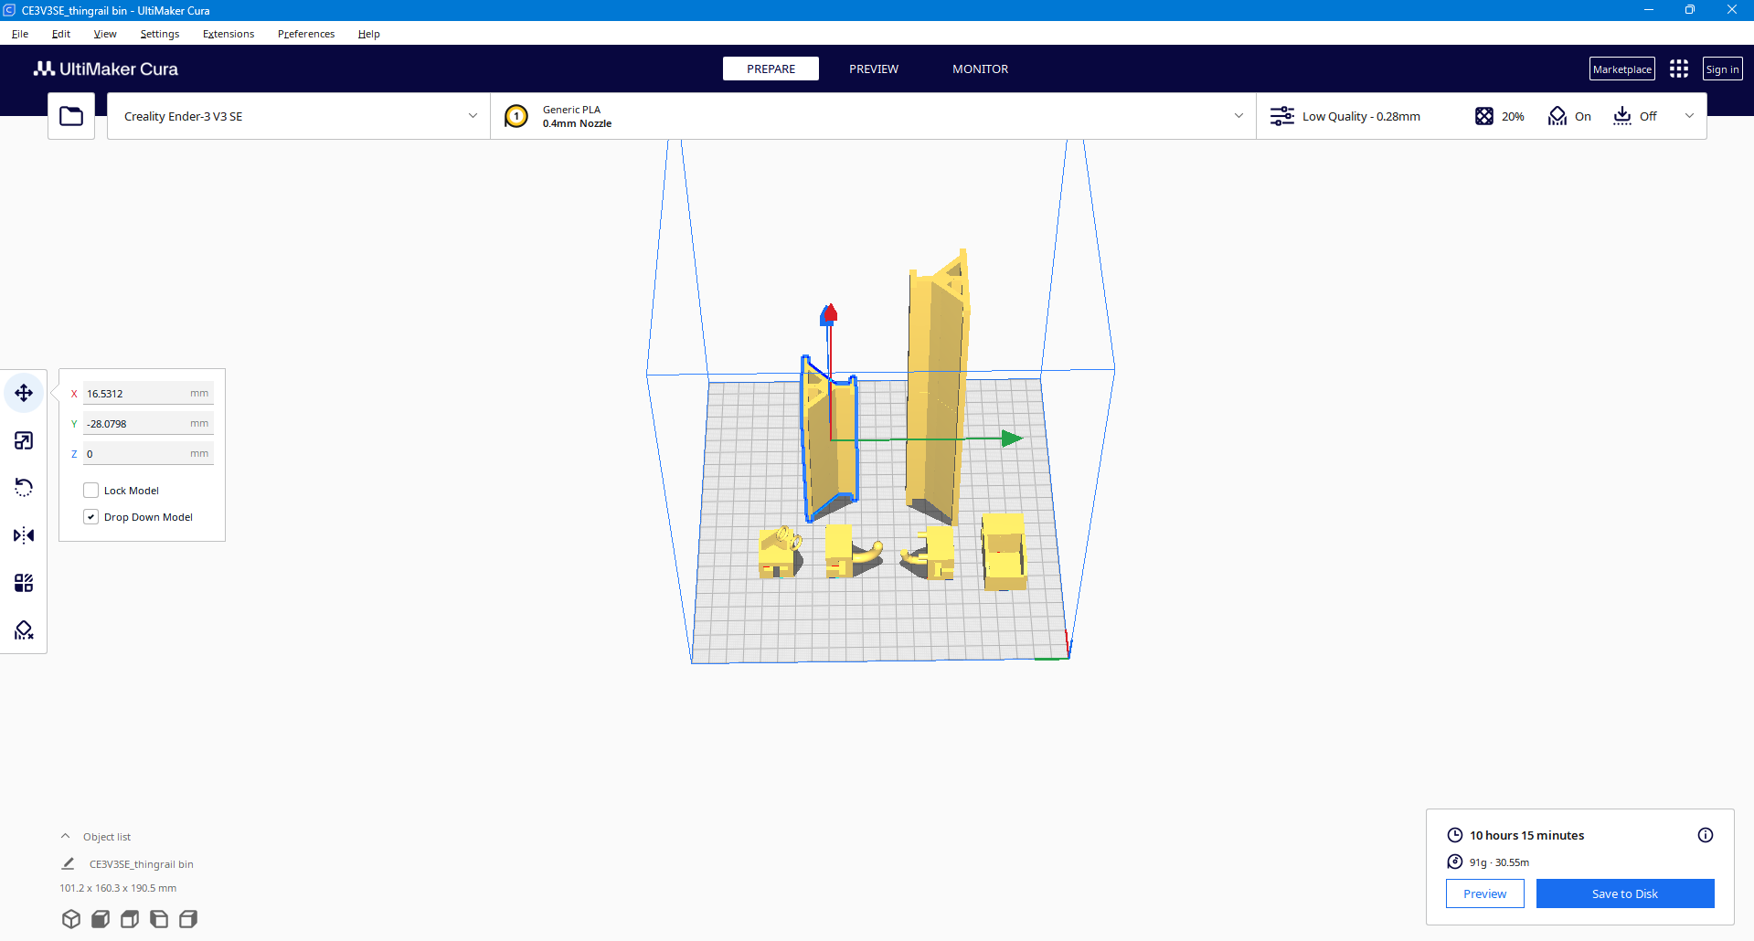Select the Move tool in the toolbar

24,393
